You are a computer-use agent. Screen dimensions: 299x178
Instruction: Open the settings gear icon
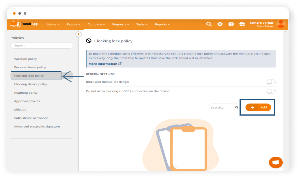220,24
